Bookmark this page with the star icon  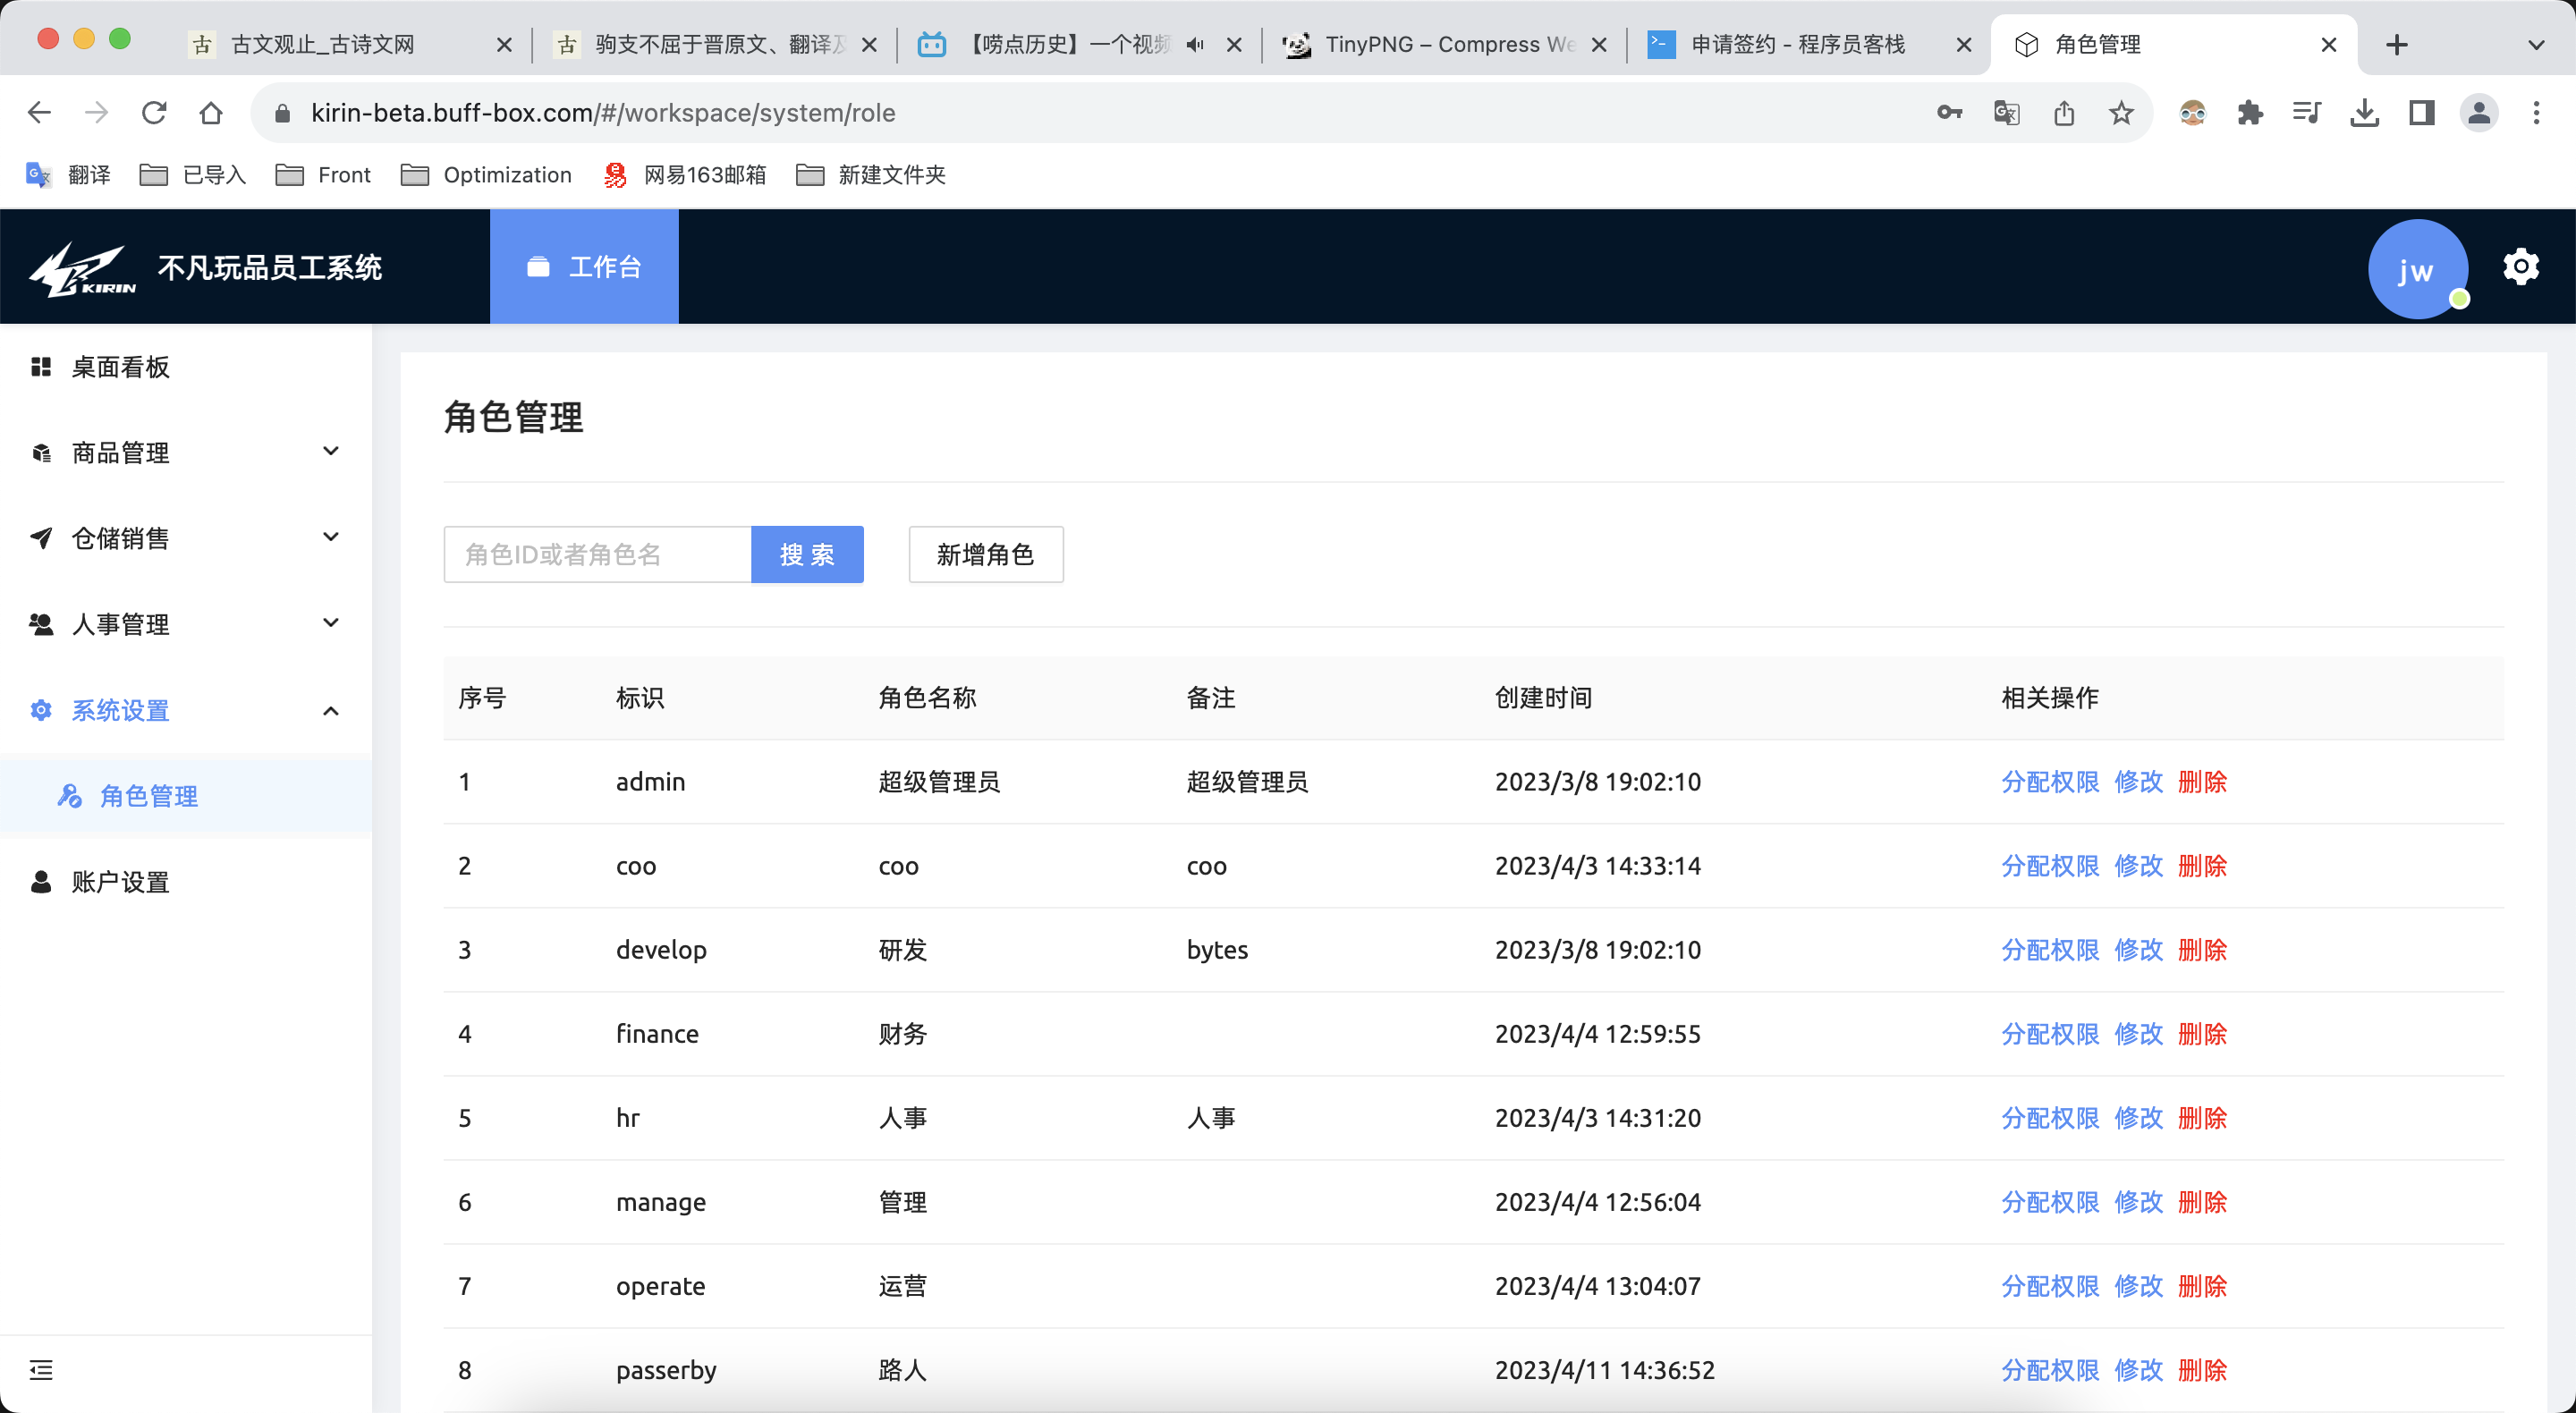point(2121,112)
